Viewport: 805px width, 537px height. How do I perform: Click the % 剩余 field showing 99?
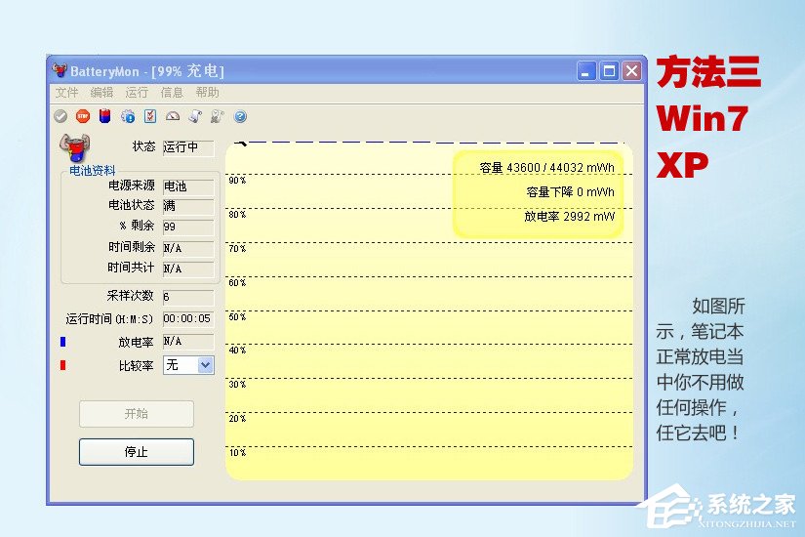click(x=188, y=227)
